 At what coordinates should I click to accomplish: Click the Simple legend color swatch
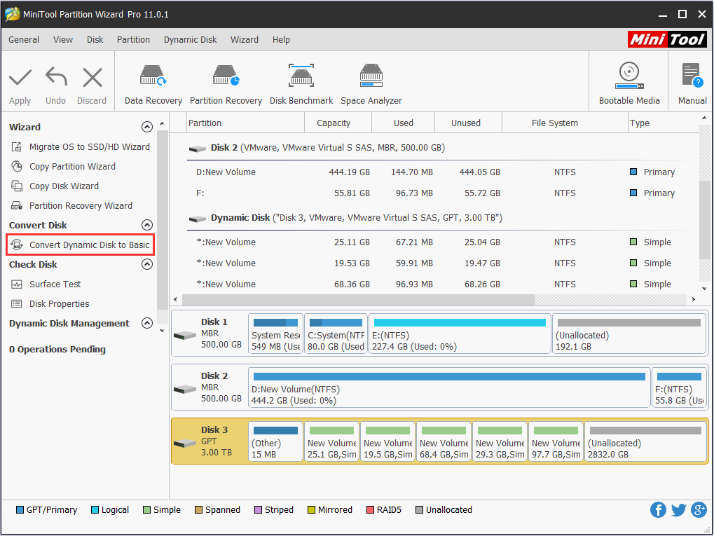(x=146, y=509)
